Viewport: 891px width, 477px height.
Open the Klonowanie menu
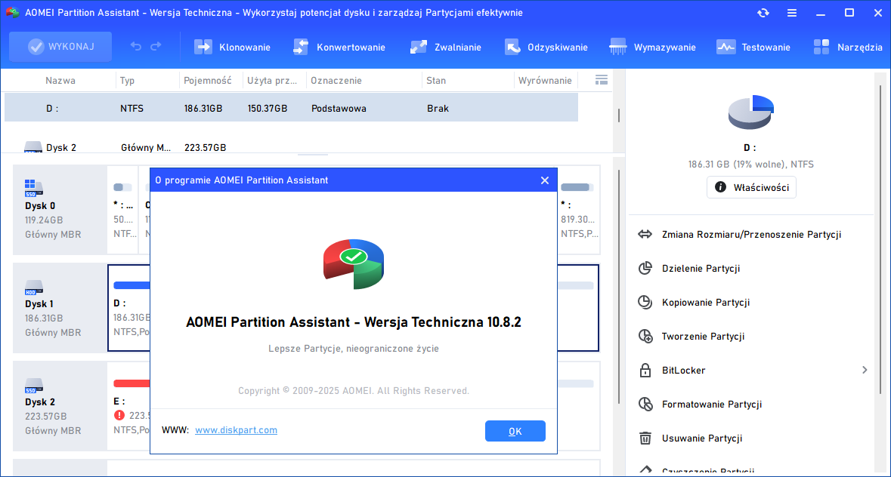tap(232, 47)
